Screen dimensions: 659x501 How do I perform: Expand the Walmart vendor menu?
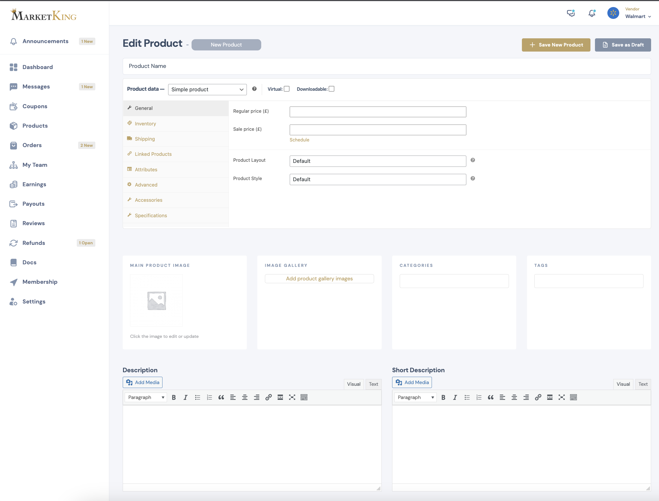(x=638, y=16)
